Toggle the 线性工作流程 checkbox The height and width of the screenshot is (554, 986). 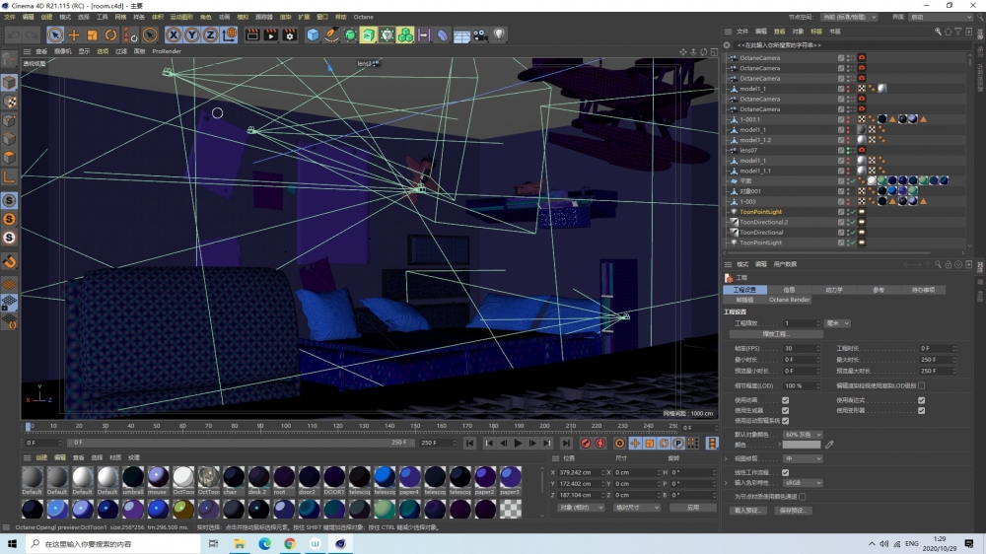(x=785, y=472)
